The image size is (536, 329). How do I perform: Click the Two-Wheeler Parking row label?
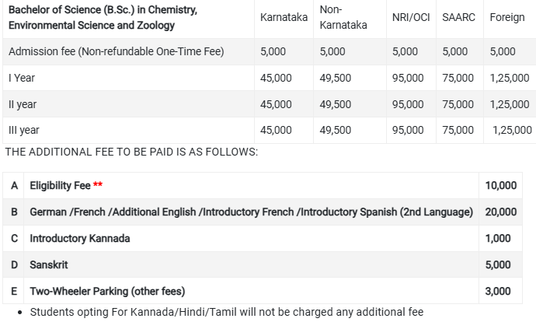pyautogui.click(x=107, y=291)
